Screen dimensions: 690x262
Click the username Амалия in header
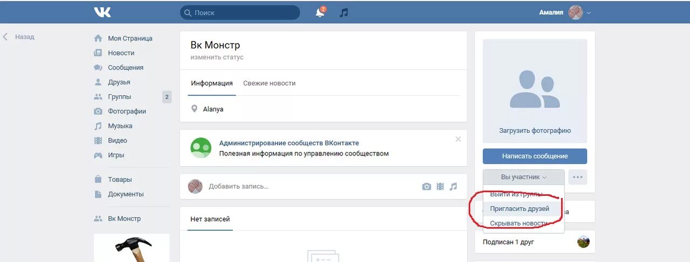point(551,12)
